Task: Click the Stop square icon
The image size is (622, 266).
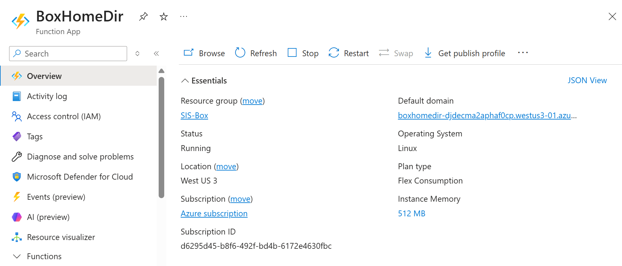Action: pyautogui.click(x=292, y=53)
